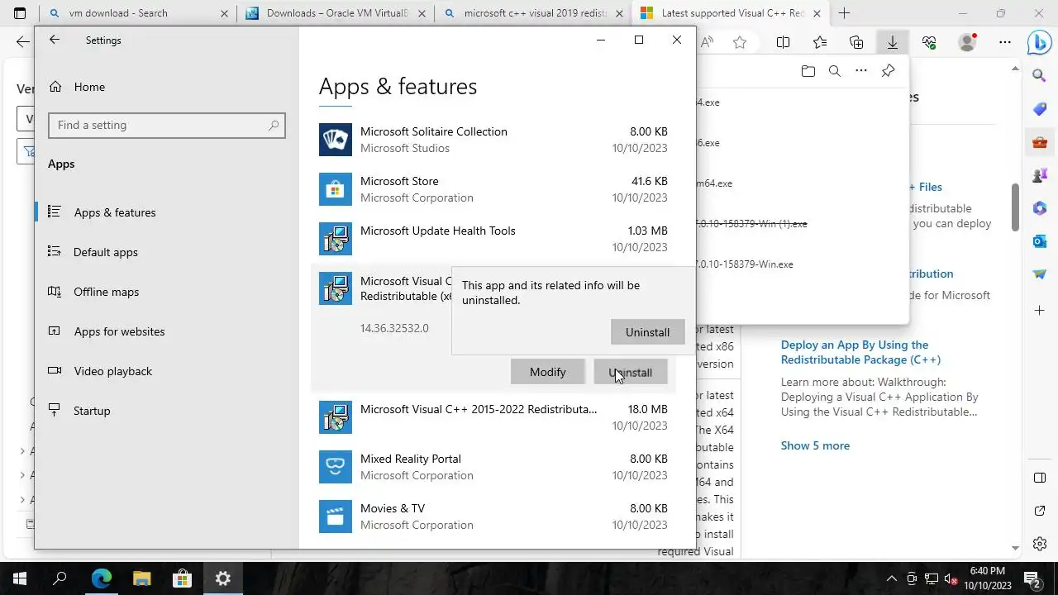Select Movies & TV app icon
Image resolution: width=1058 pixels, height=595 pixels.
(336, 516)
